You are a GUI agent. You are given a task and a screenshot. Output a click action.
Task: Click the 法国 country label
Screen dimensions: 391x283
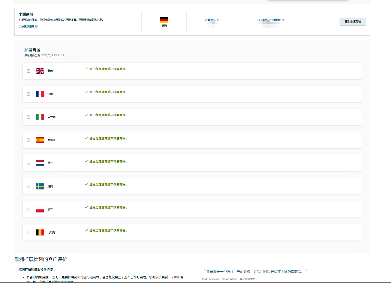coord(50,94)
